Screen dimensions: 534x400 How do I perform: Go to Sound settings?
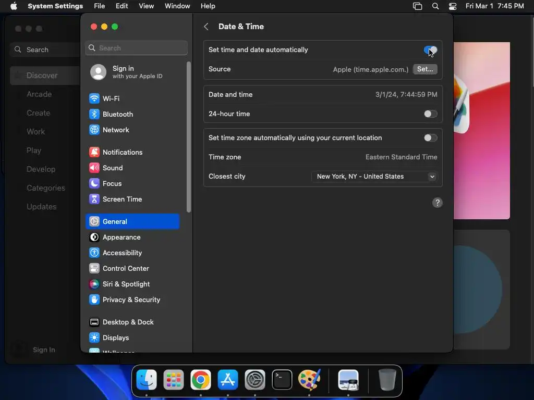132,168
